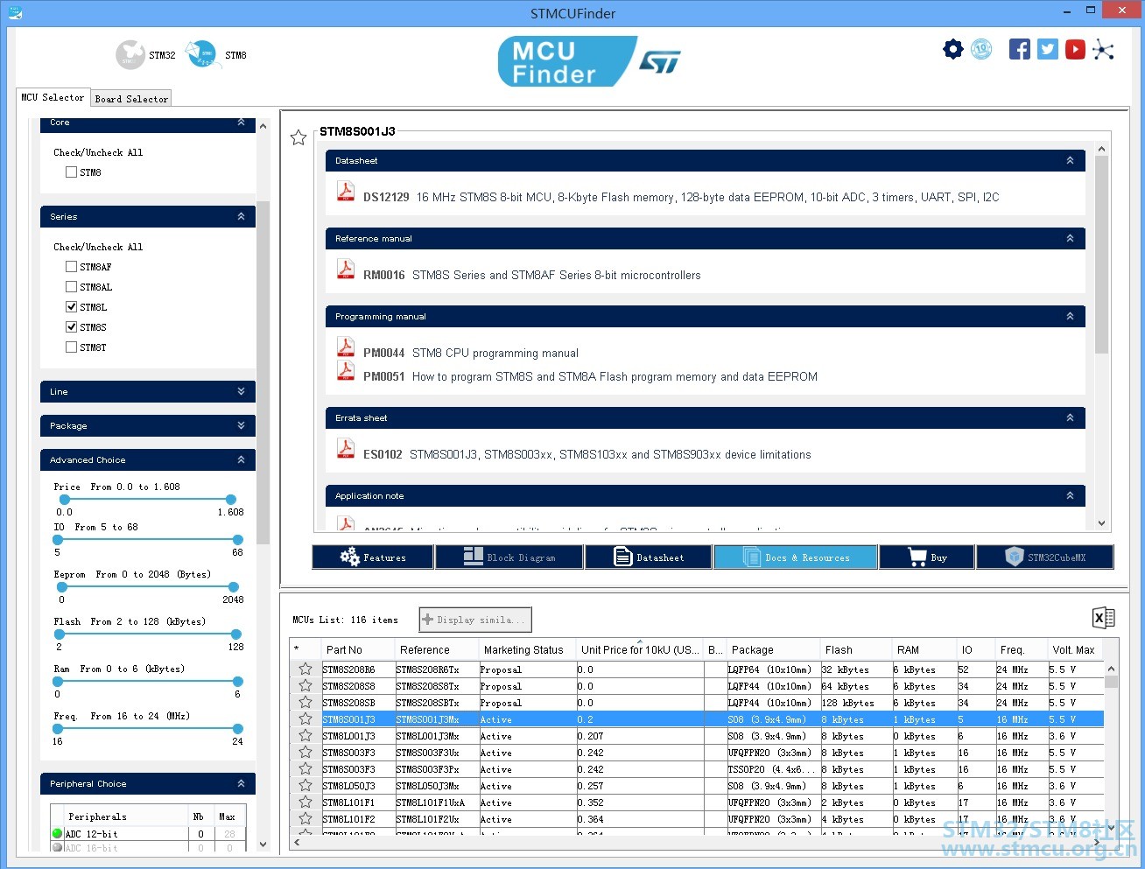Star the selected STM8S001J3 row

point(306,719)
